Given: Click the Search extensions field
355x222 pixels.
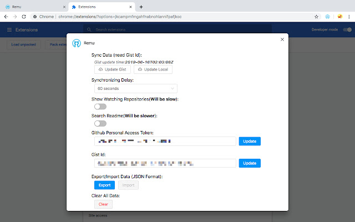Looking at the screenshot, I should (177, 29).
